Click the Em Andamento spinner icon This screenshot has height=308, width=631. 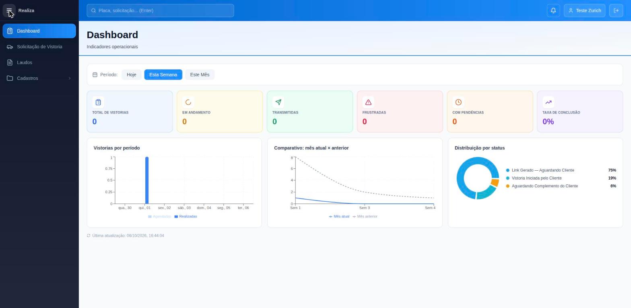(x=188, y=102)
